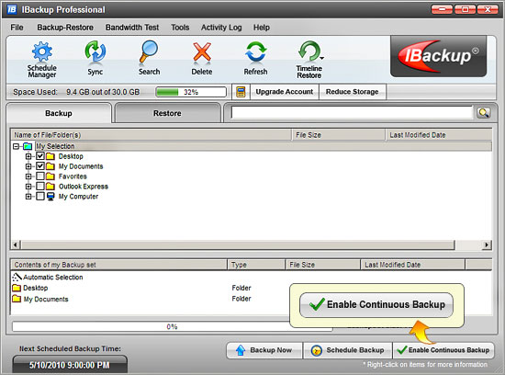Click the search magnifier button beside the field
Screen dimensions: 505x375
[483, 112]
